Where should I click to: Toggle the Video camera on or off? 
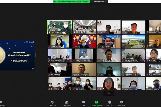(x=1, y=103)
